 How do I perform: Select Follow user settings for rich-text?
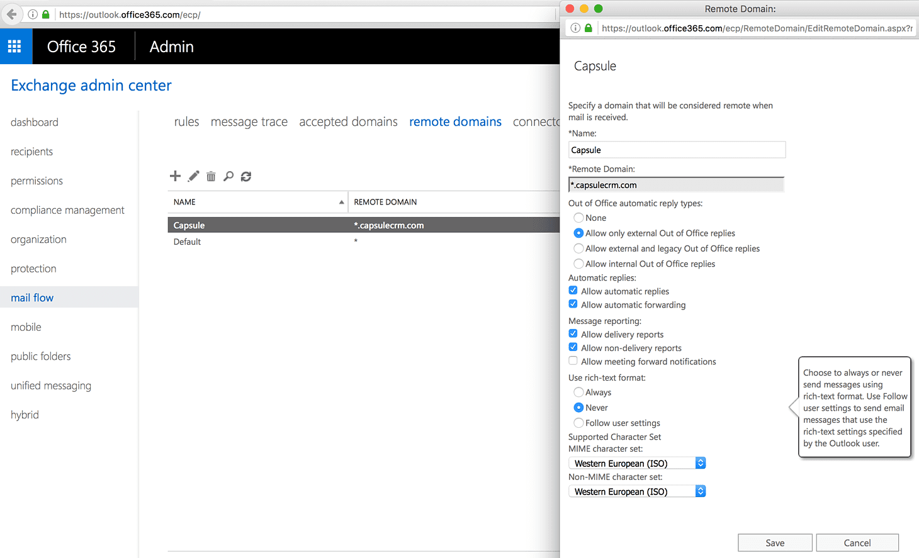click(x=578, y=423)
